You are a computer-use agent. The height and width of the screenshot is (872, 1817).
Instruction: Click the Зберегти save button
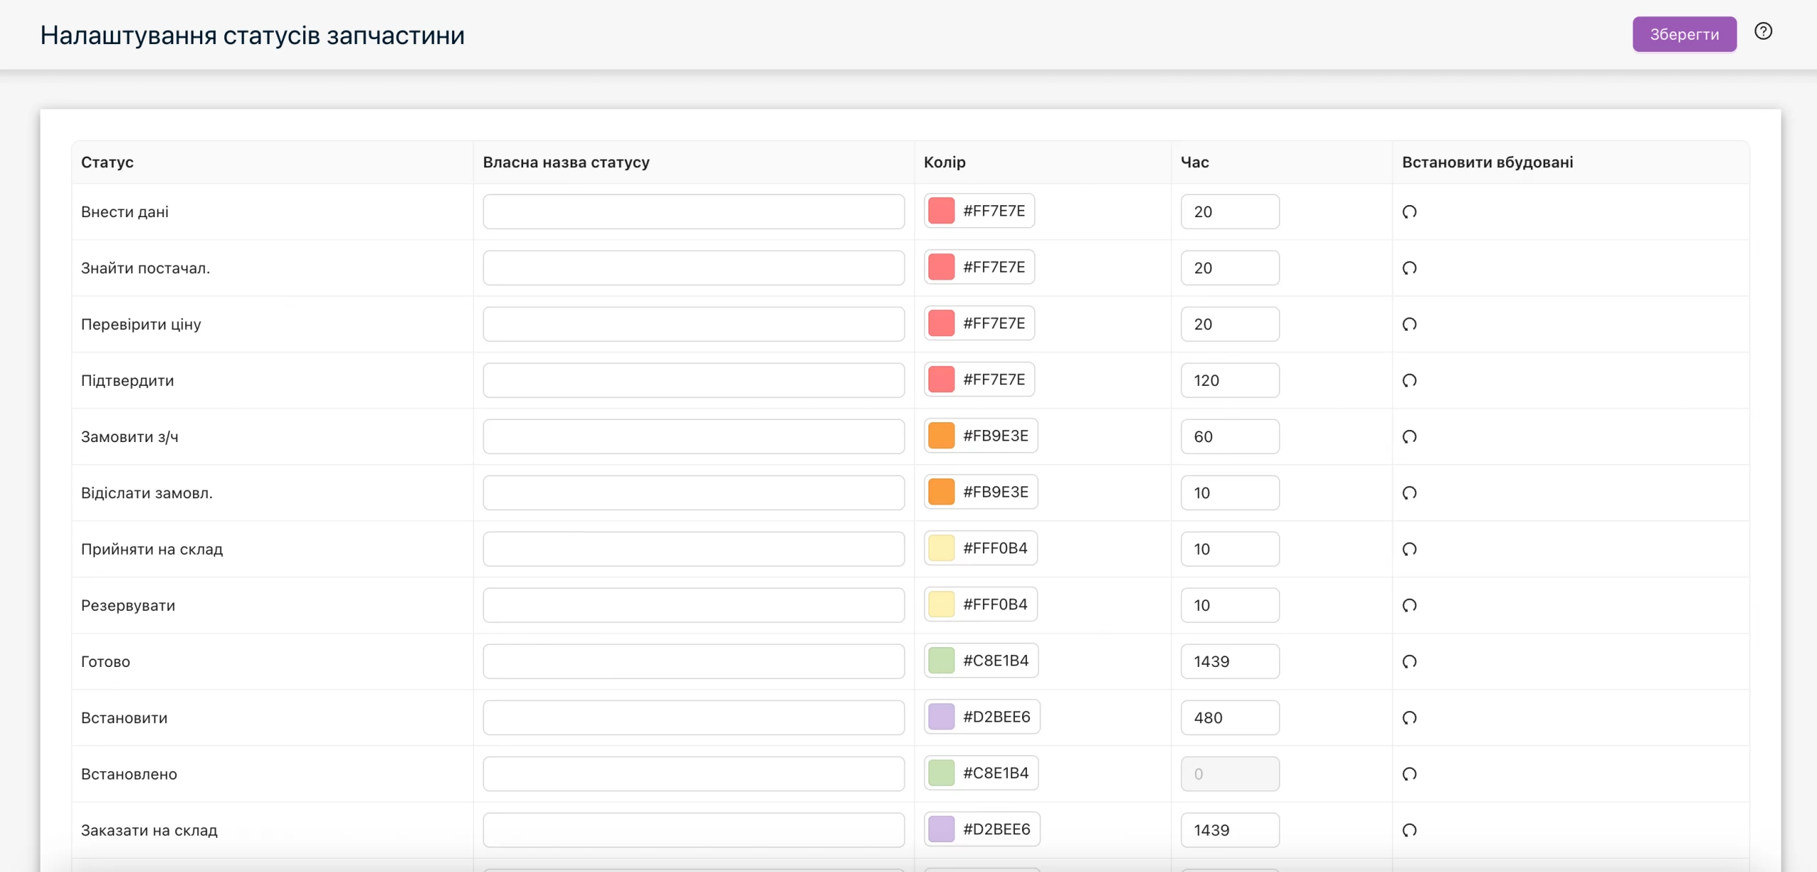click(1684, 34)
